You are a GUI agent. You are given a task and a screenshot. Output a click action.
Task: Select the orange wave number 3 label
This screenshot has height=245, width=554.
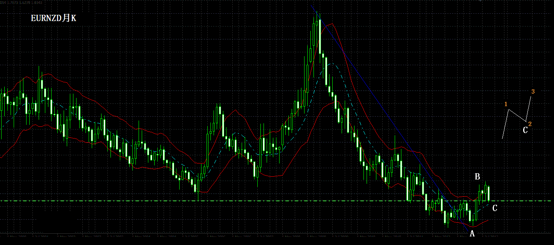[x=533, y=91]
